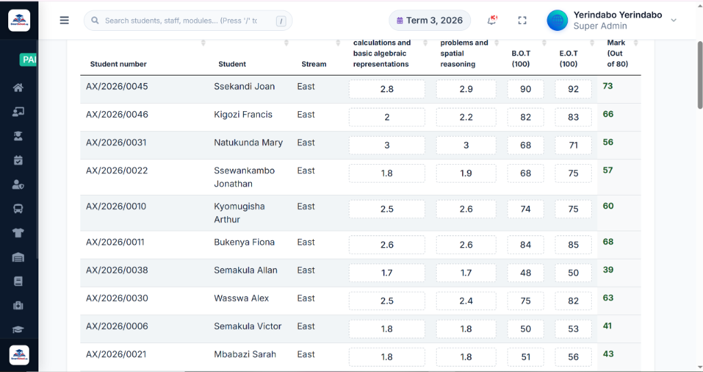Click Semakula Allan's total mark 39
The image size is (703, 372).
(x=608, y=270)
